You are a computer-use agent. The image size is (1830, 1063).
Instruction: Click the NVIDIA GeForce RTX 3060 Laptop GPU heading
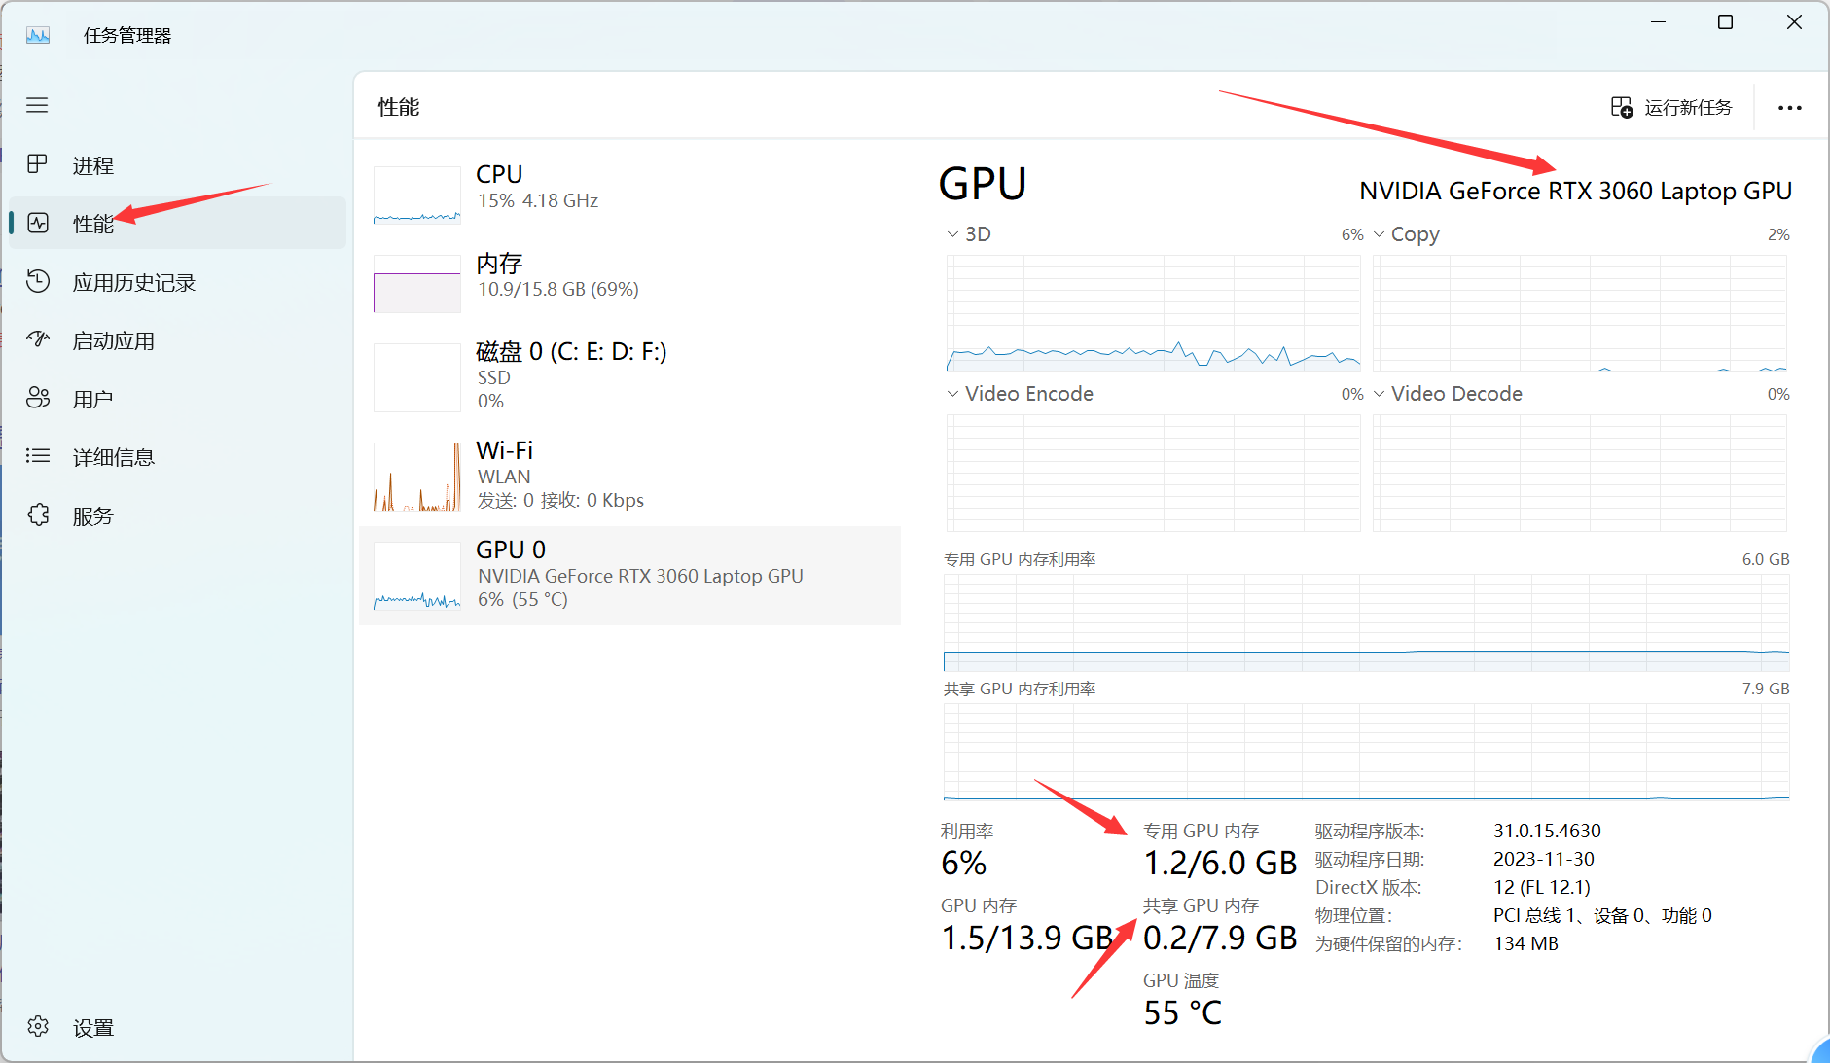click(x=1575, y=192)
